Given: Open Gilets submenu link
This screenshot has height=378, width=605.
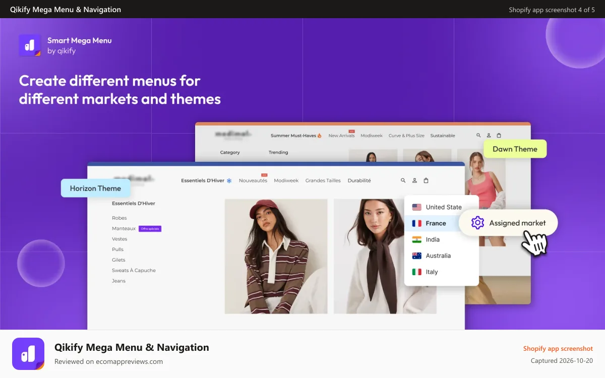Looking at the screenshot, I should pyautogui.click(x=118, y=260).
